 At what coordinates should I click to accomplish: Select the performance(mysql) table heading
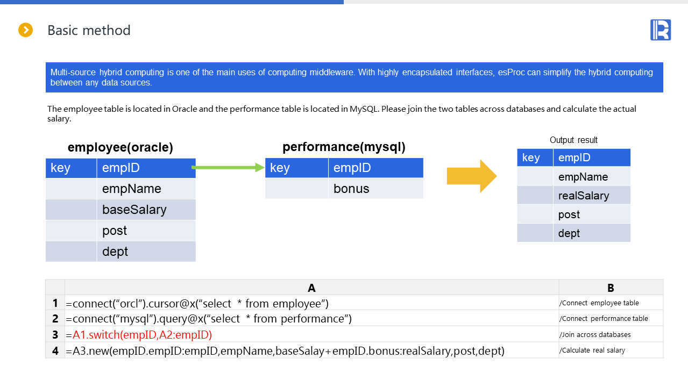[x=344, y=147]
